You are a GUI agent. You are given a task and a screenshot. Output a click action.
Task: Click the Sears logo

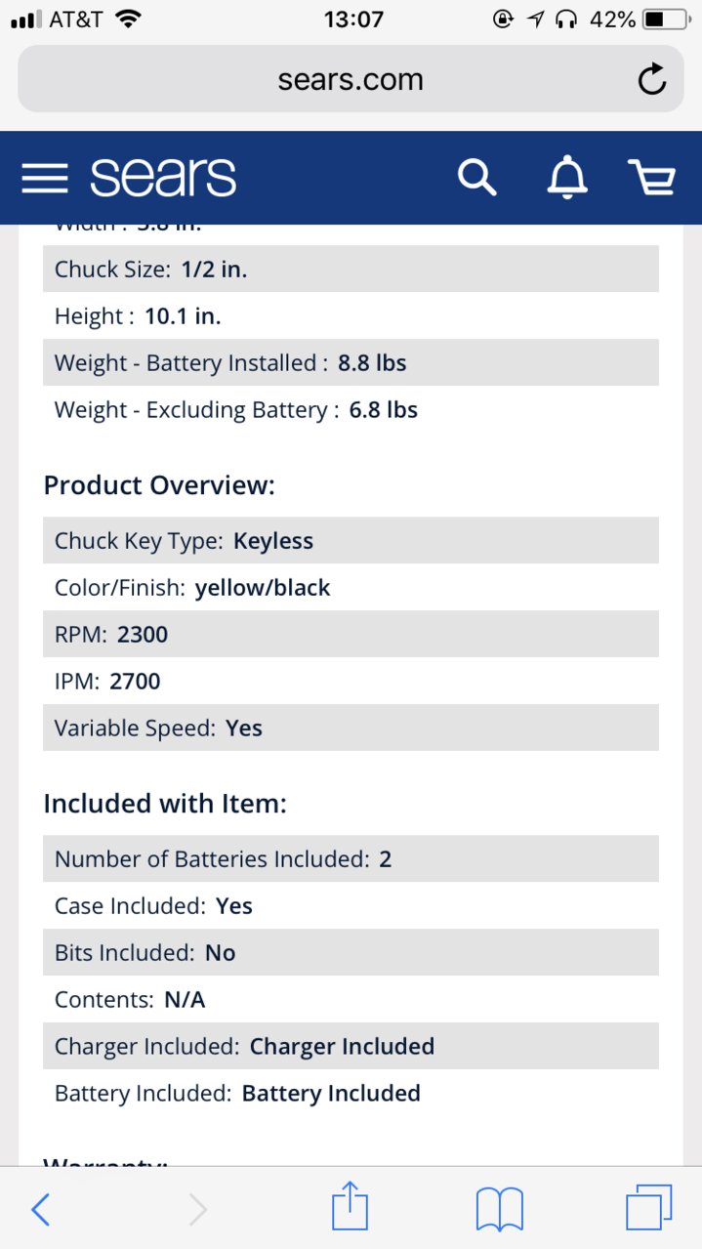[163, 178]
